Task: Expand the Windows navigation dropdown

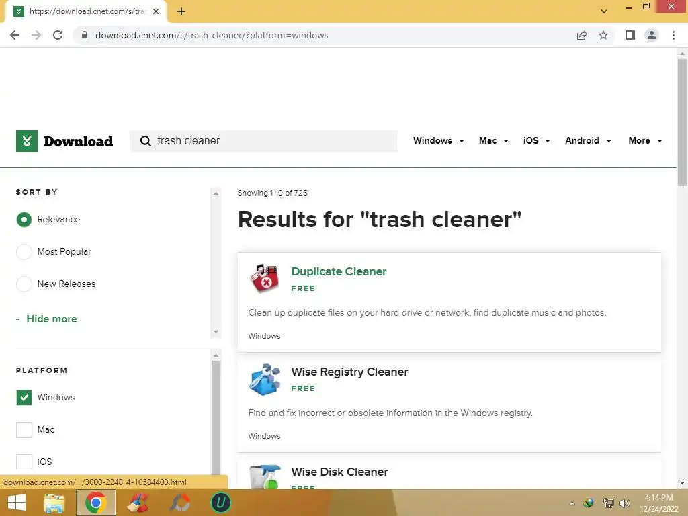Action: 438,141
